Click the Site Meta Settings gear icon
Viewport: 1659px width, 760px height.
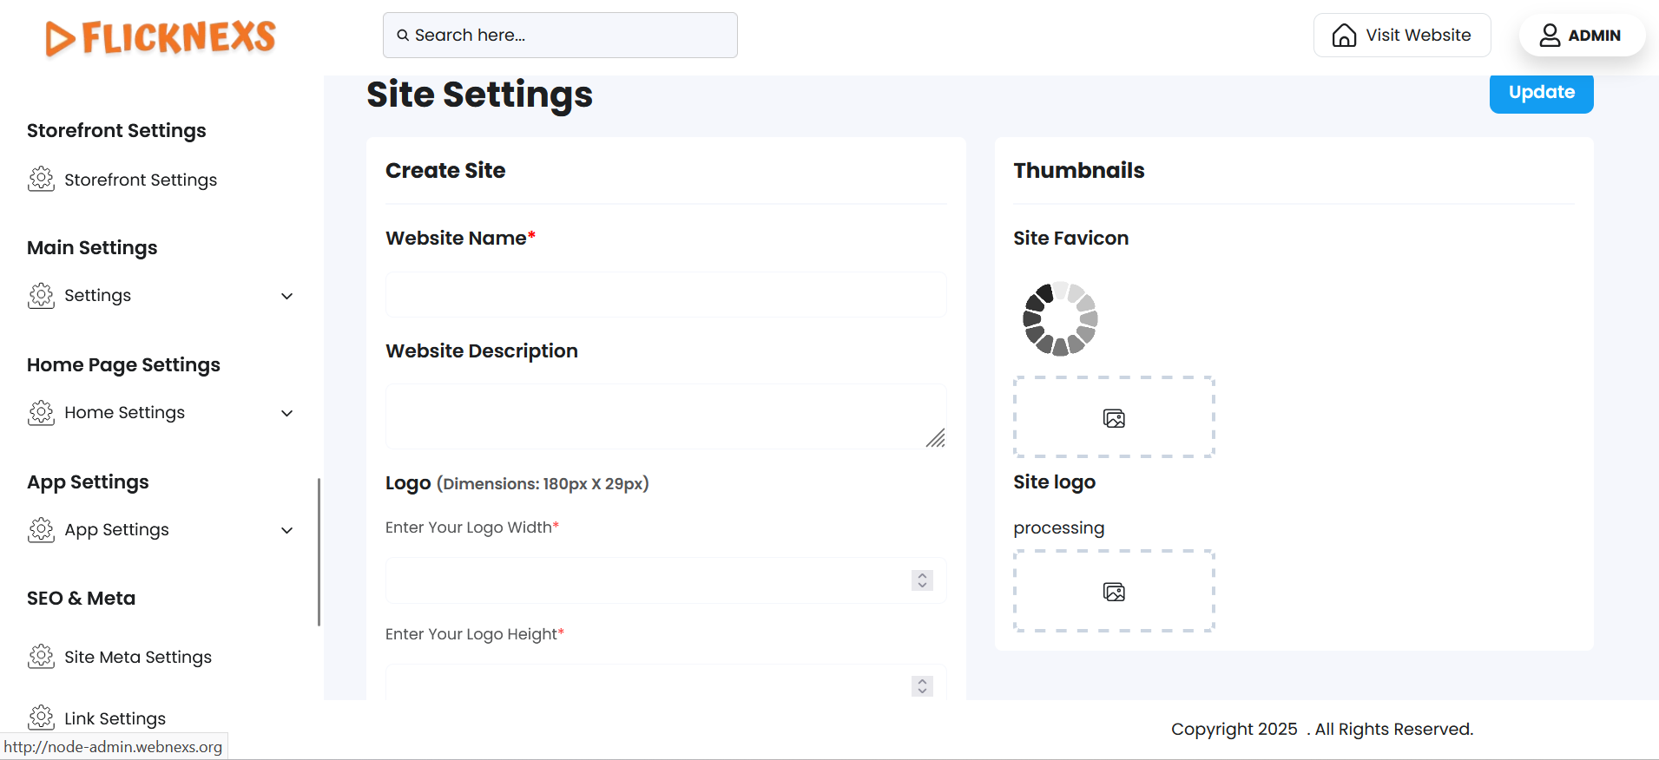coord(41,657)
